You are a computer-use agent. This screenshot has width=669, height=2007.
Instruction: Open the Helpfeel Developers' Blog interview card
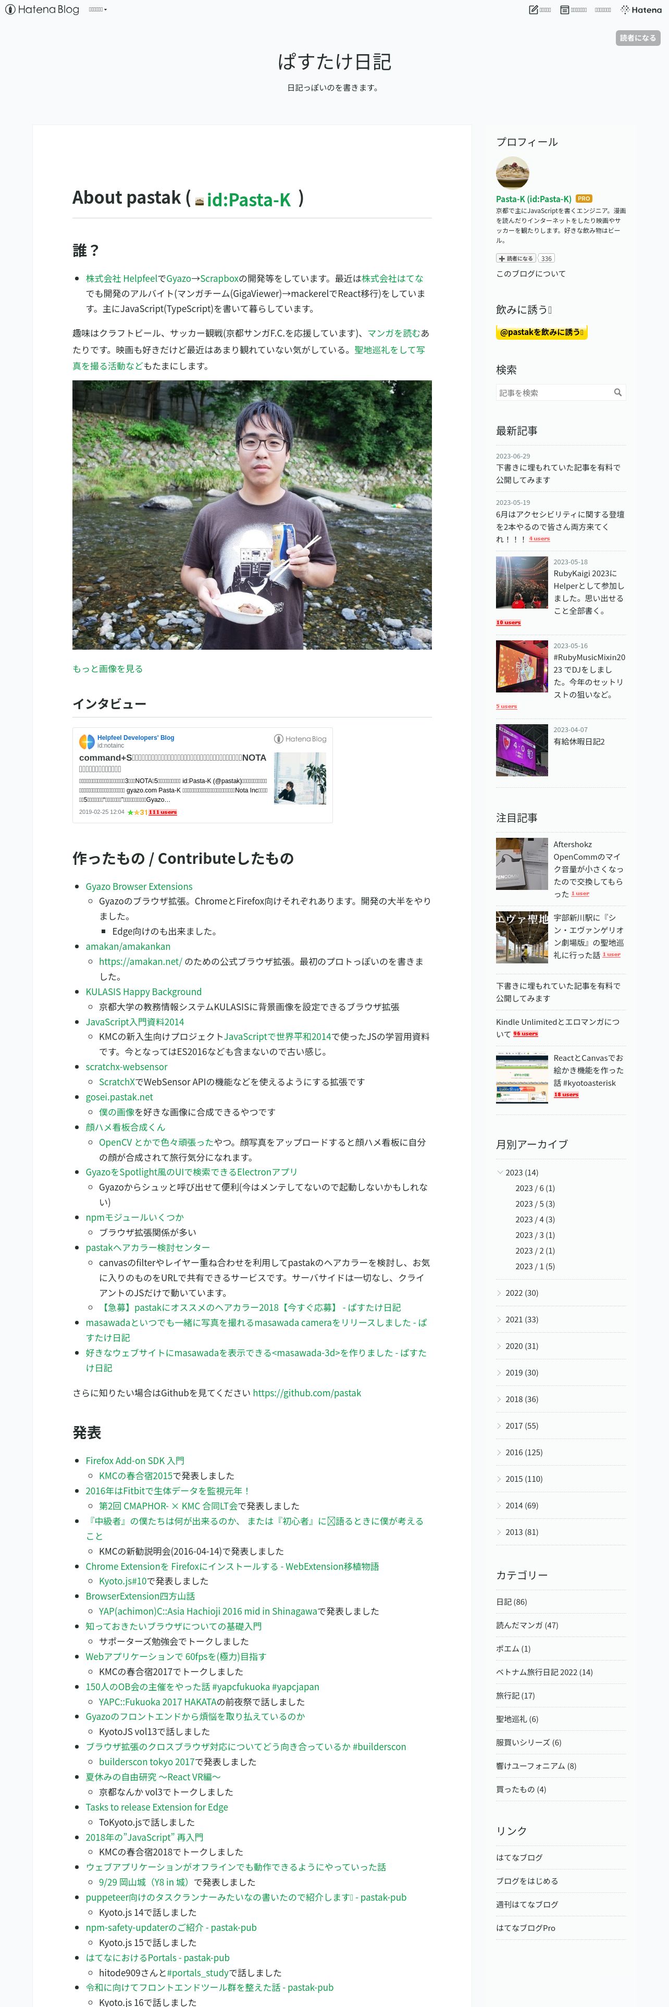pos(203,774)
